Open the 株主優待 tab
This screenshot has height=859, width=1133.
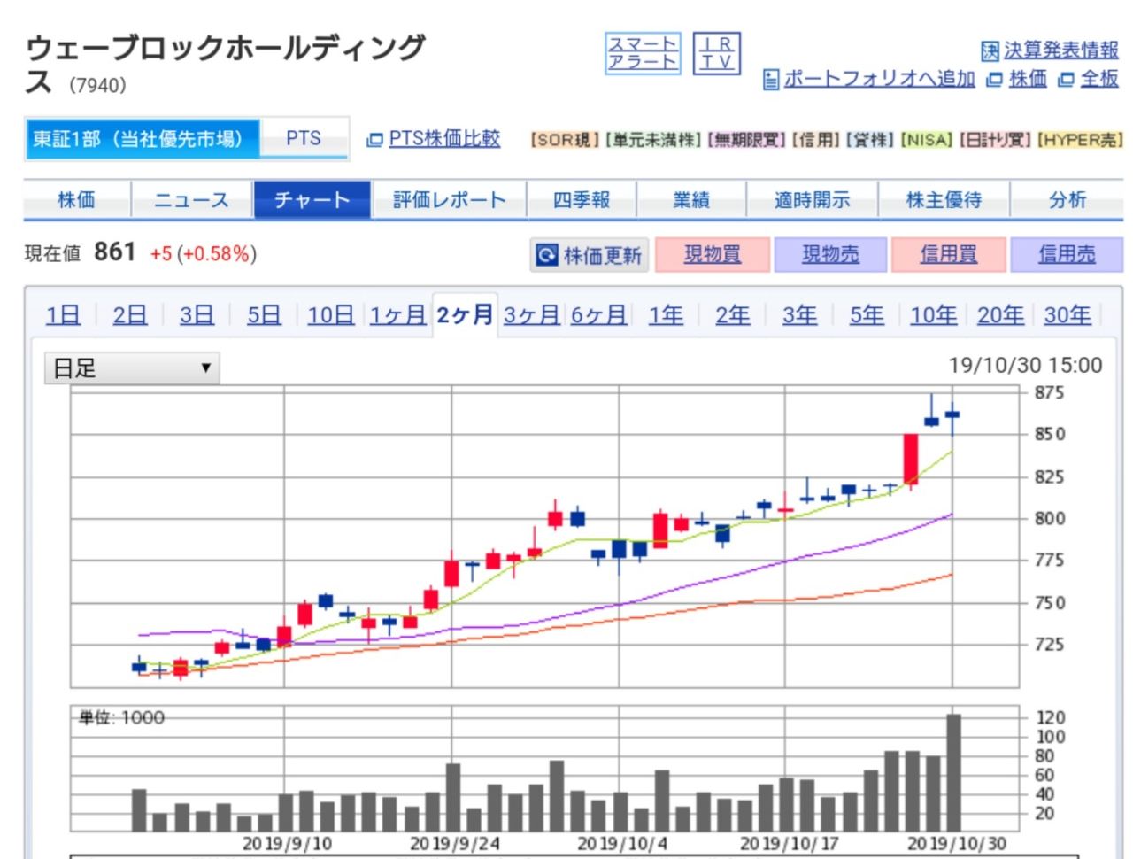[x=944, y=200]
